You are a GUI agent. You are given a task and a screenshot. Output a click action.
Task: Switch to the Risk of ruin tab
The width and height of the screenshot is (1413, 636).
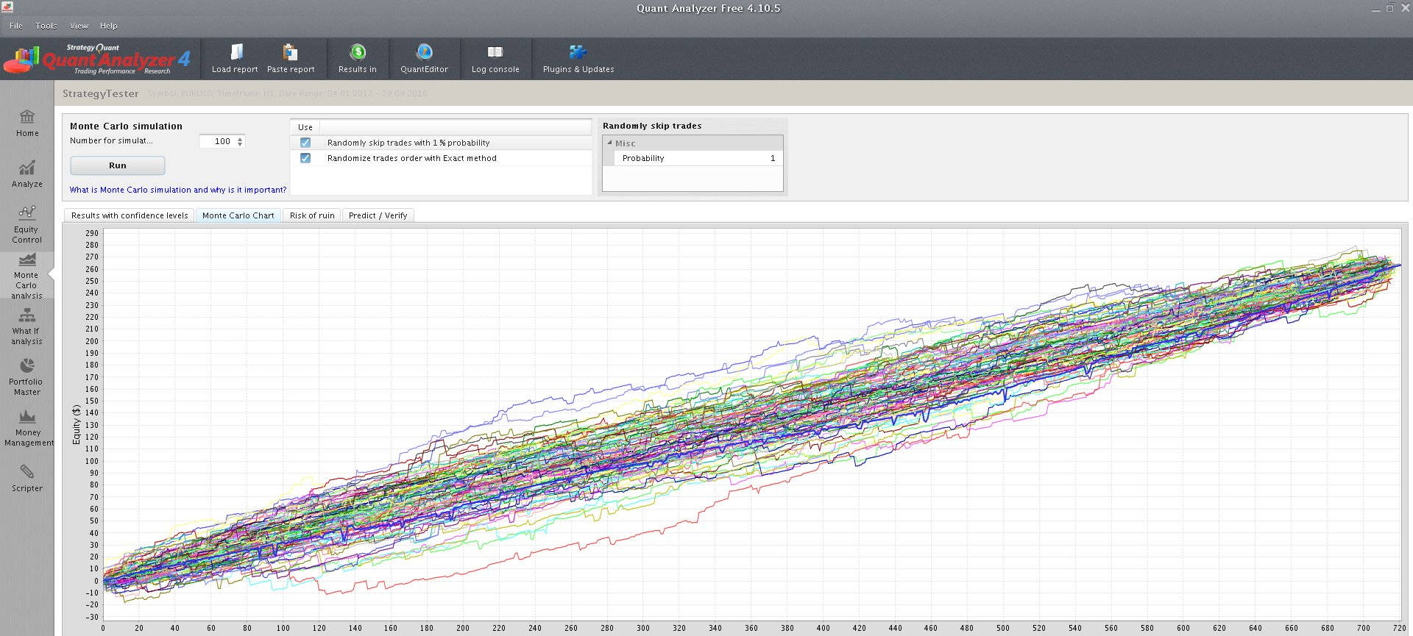312,215
